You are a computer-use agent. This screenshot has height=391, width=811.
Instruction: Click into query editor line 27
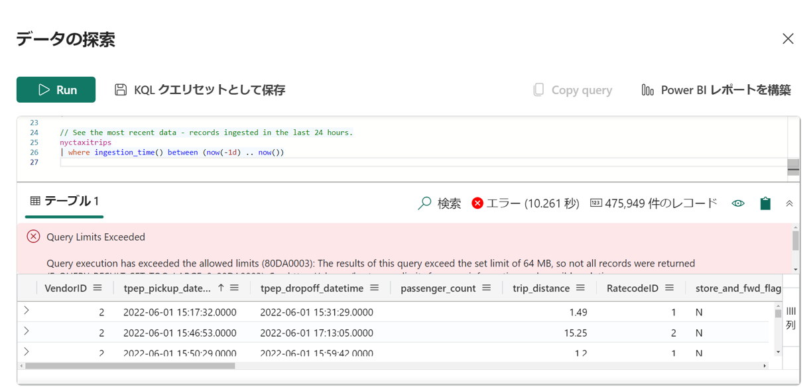[x=265, y=162]
